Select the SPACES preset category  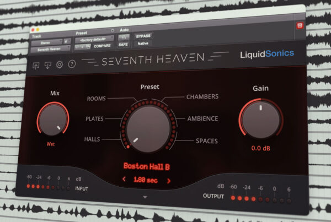tap(207, 141)
